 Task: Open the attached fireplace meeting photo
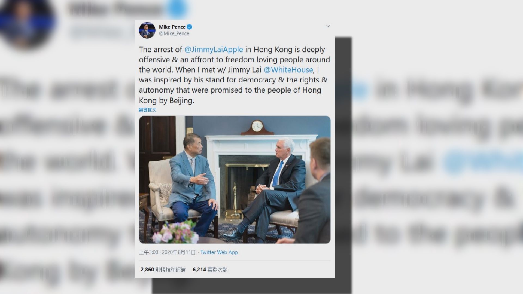click(x=235, y=180)
